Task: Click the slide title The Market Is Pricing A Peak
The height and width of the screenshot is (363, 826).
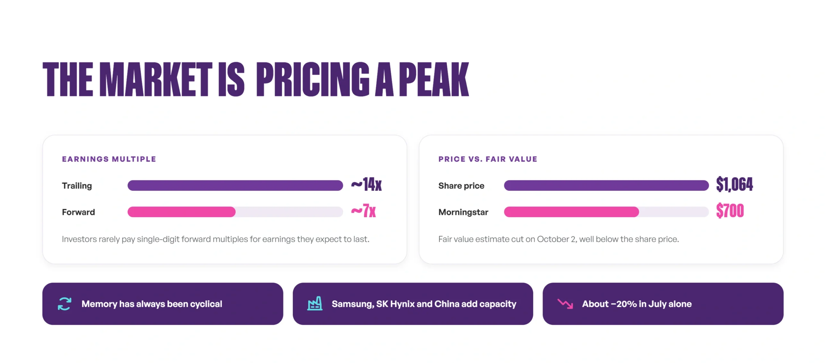Action: click(x=256, y=79)
